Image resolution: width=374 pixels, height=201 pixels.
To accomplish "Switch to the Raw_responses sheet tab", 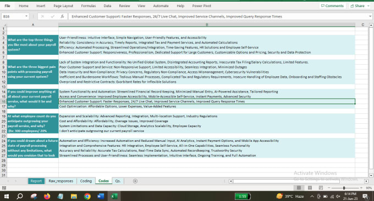I will click(61, 181).
